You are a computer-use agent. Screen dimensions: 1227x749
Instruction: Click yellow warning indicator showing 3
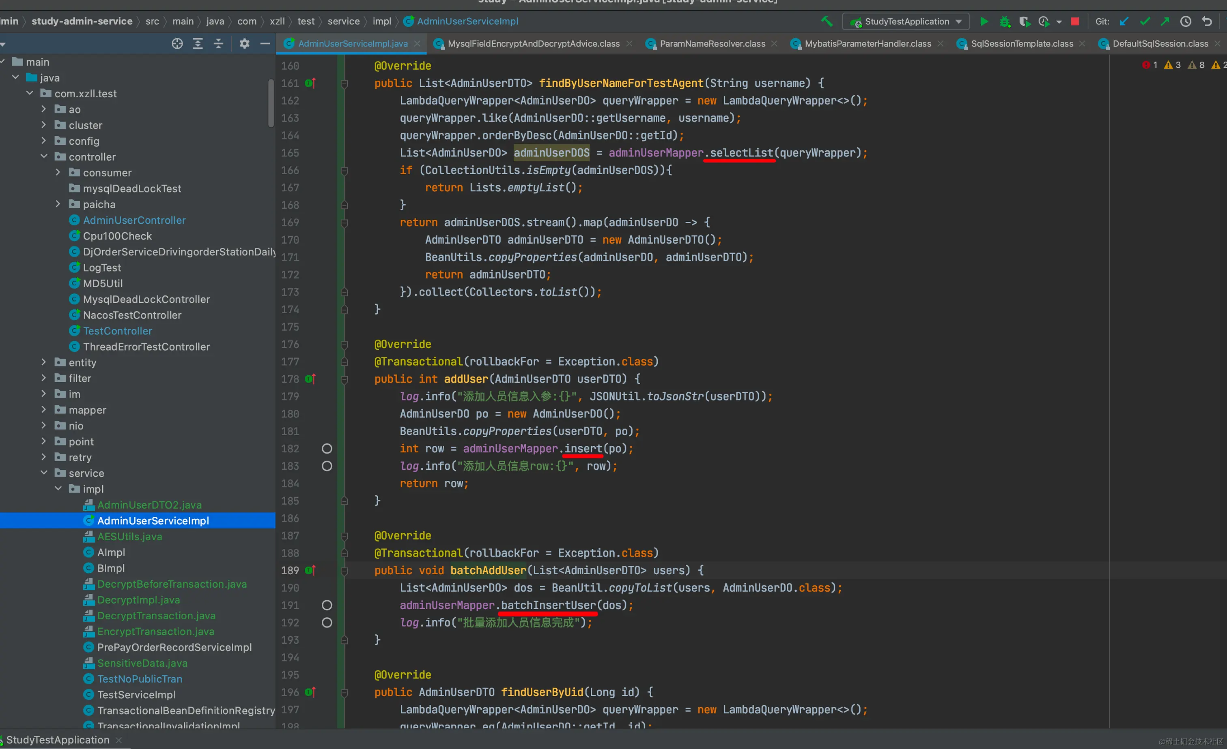[x=1172, y=65]
